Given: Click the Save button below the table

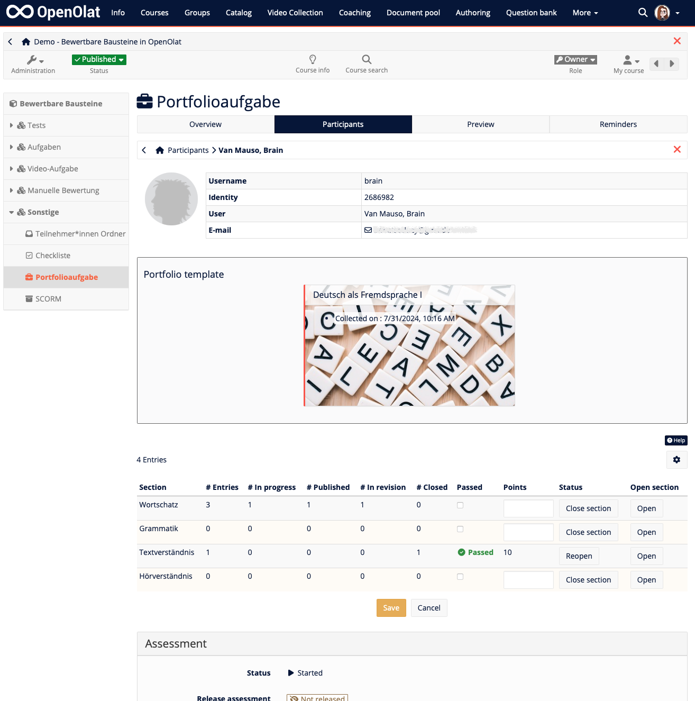Looking at the screenshot, I should [x=391, y=607].
